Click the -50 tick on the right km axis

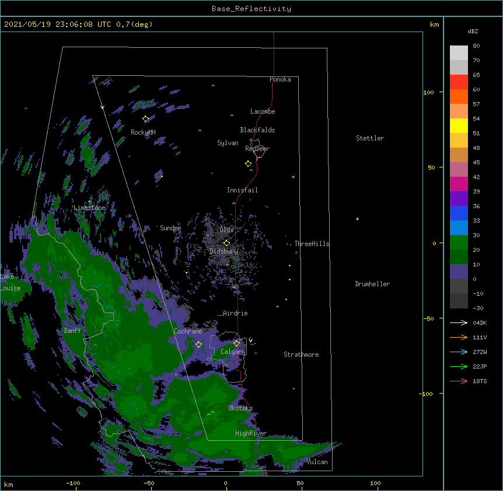[x=428, y=318]
